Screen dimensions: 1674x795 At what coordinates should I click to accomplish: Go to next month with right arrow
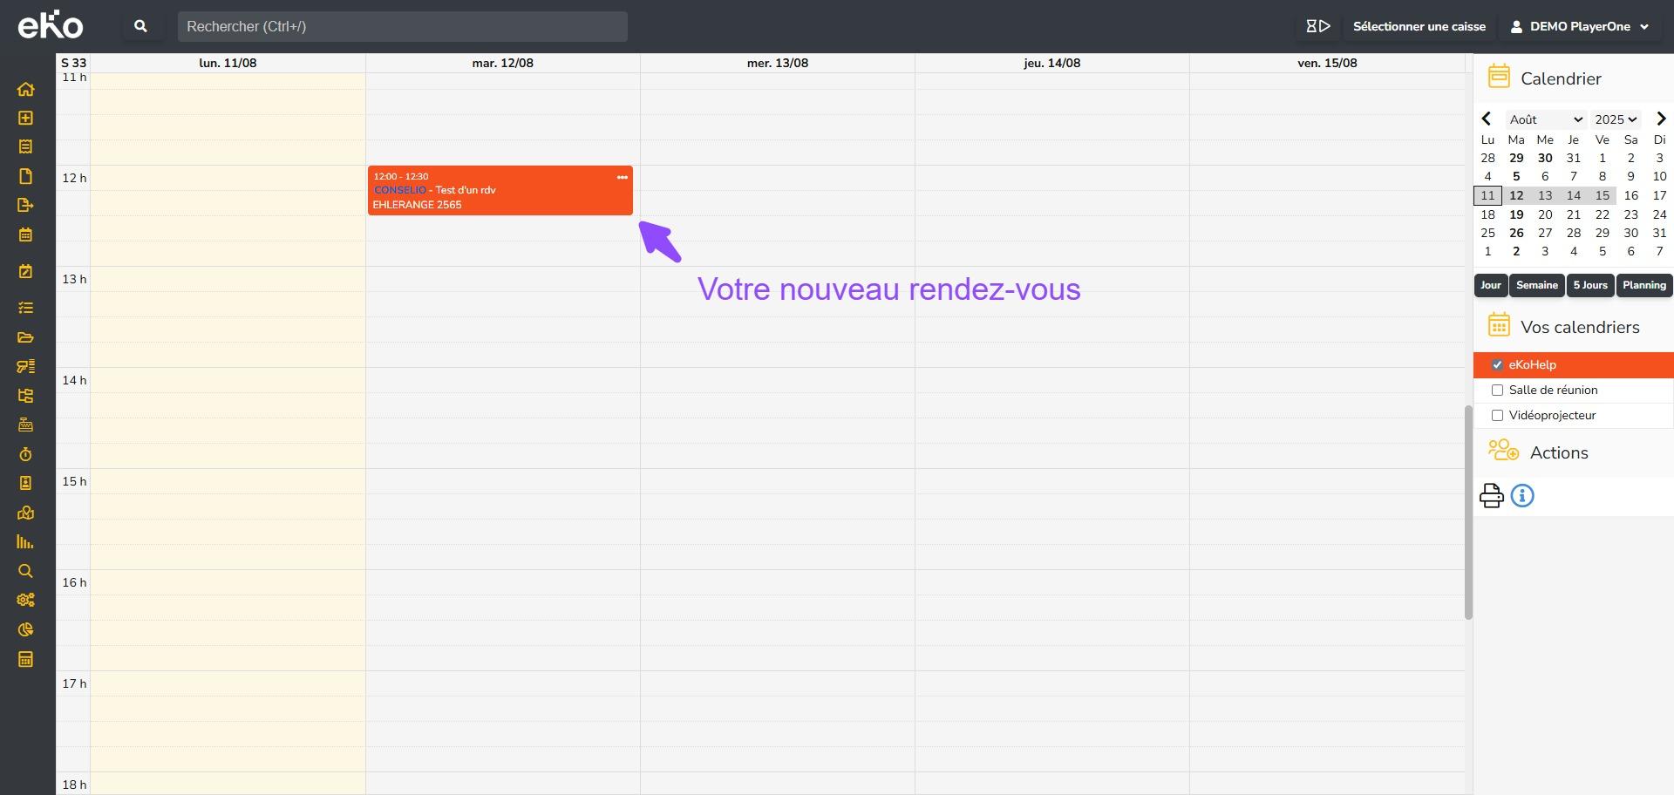tap(1660, 119)
